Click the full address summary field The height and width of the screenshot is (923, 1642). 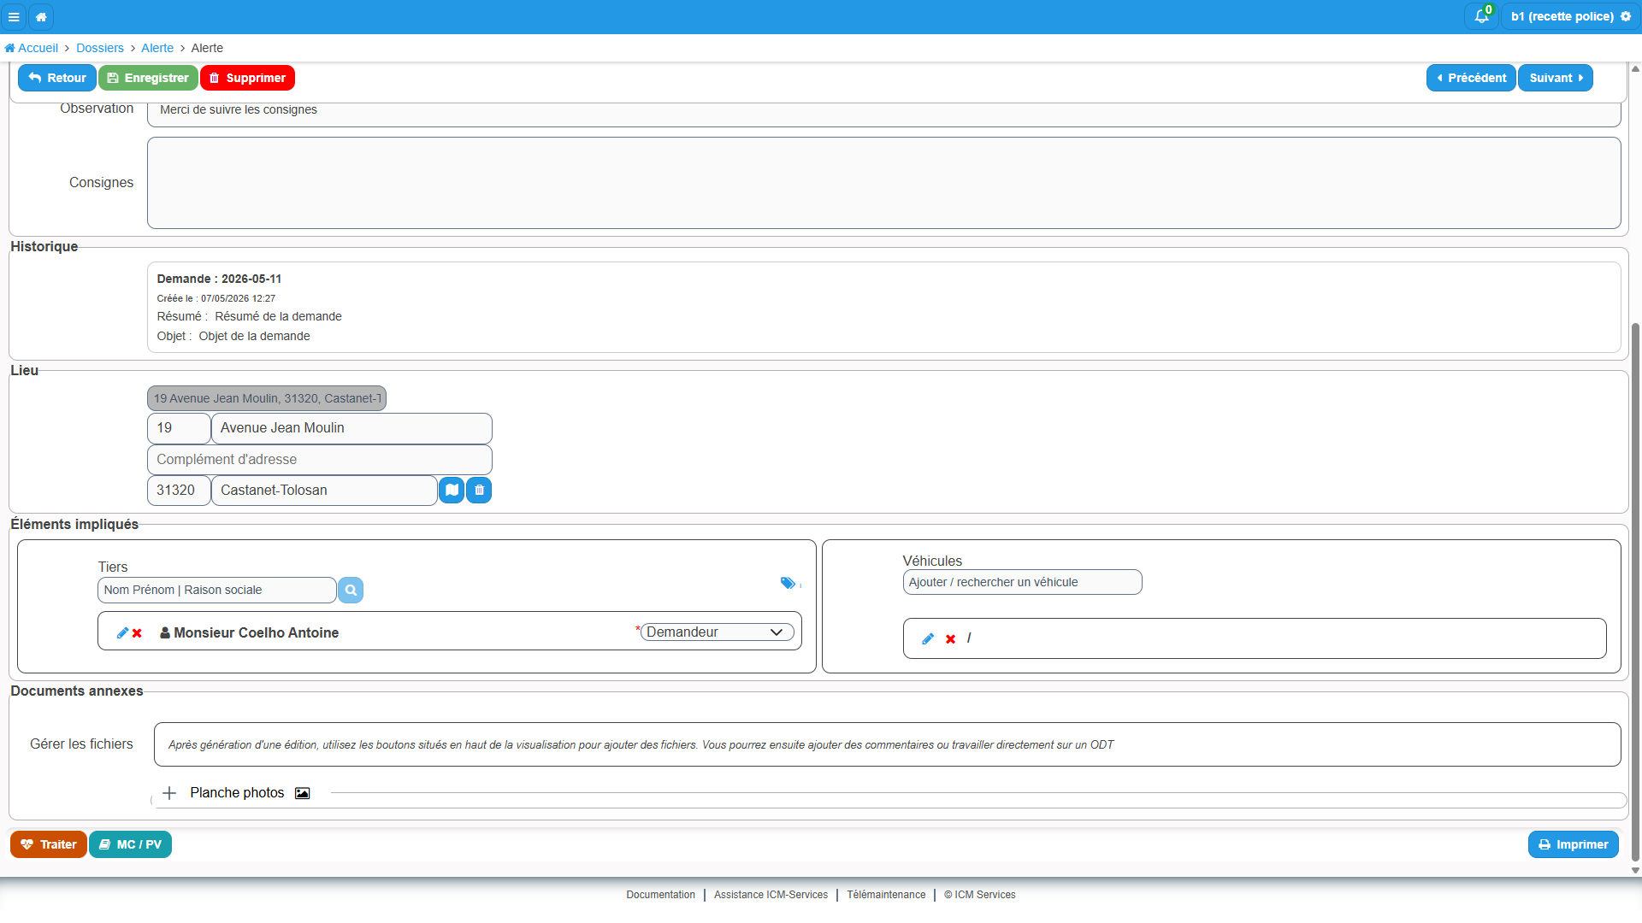click(267, 398)
